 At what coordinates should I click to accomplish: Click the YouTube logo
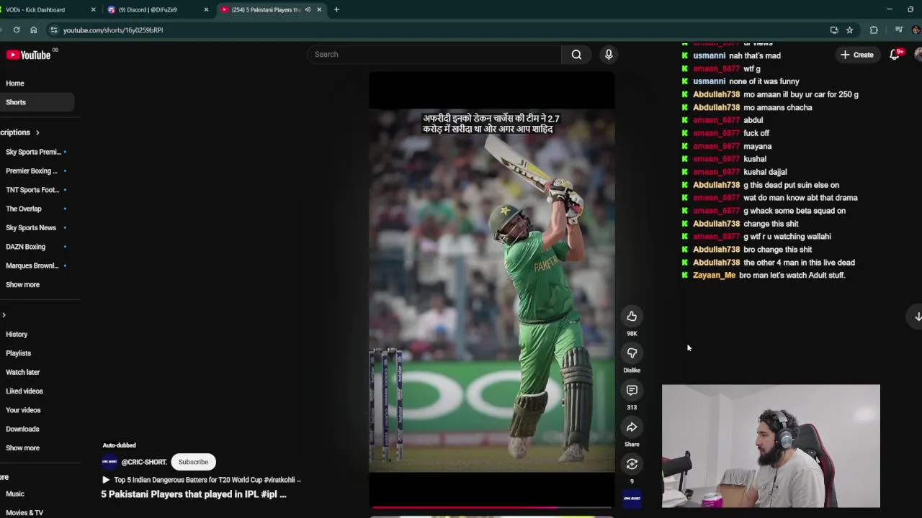click(x=29, y=55)
